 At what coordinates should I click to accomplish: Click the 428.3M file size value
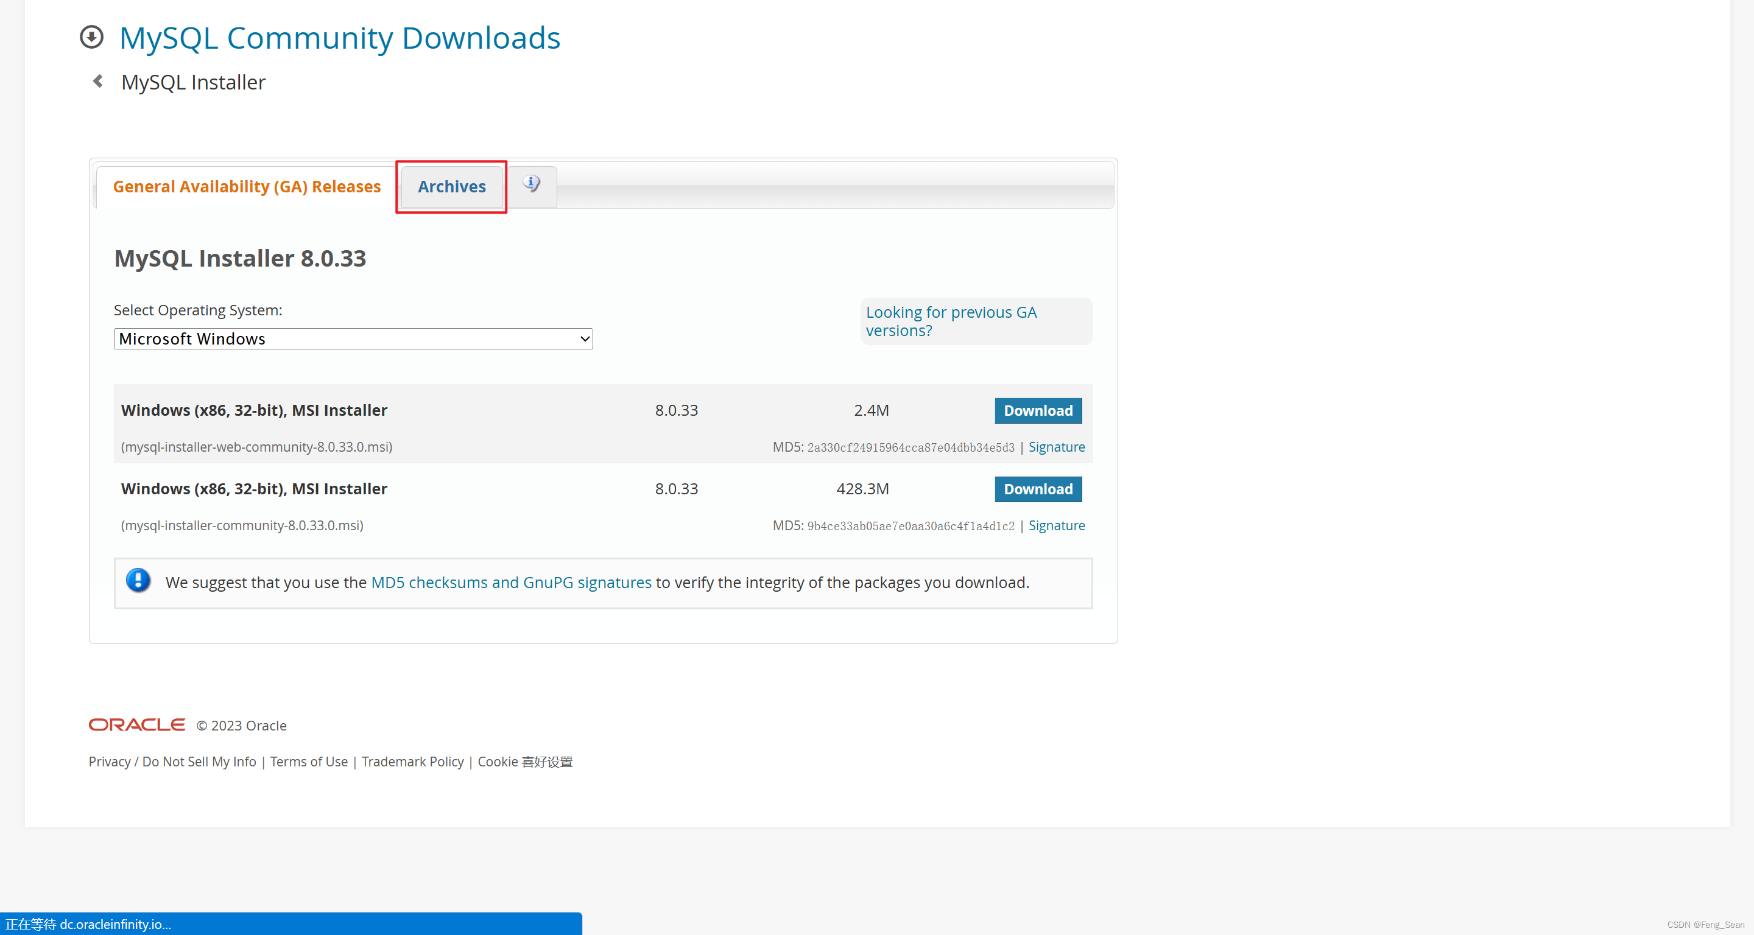point(862,489)
